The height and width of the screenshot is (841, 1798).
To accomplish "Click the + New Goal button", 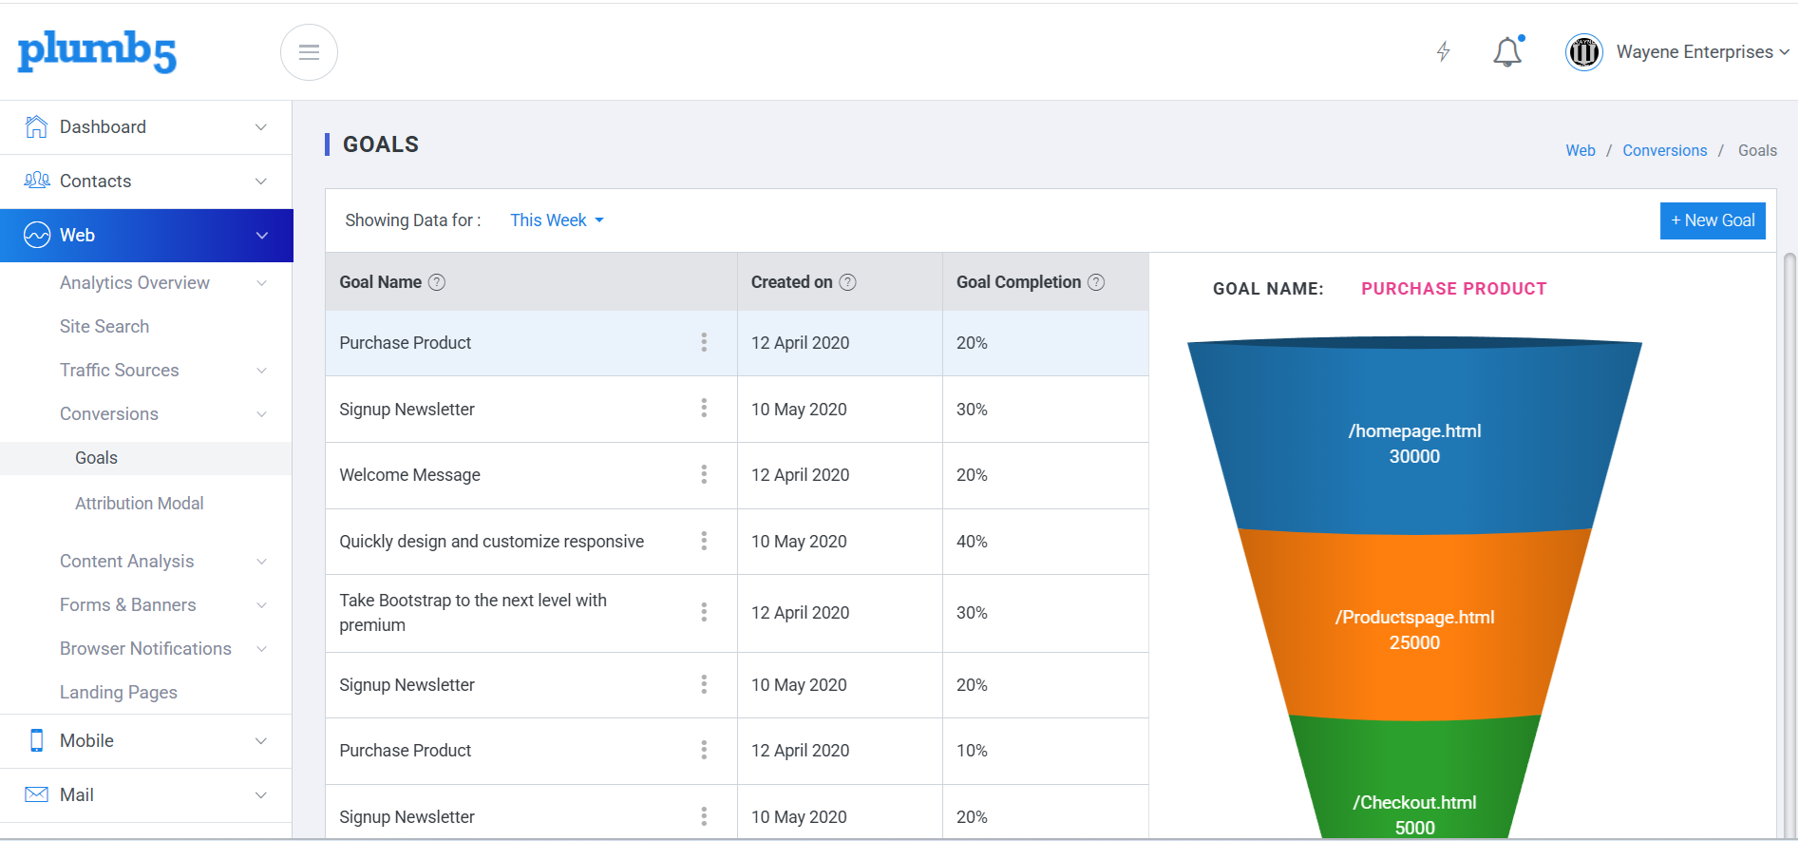I will coord(1713,220).
